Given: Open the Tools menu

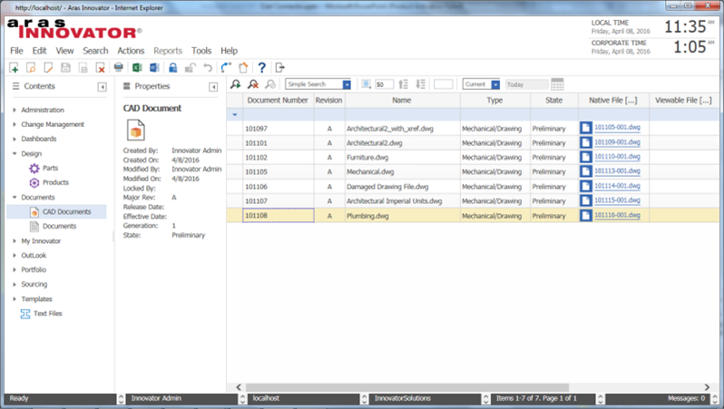Looking at the screenshot, I should coord(201,51).
